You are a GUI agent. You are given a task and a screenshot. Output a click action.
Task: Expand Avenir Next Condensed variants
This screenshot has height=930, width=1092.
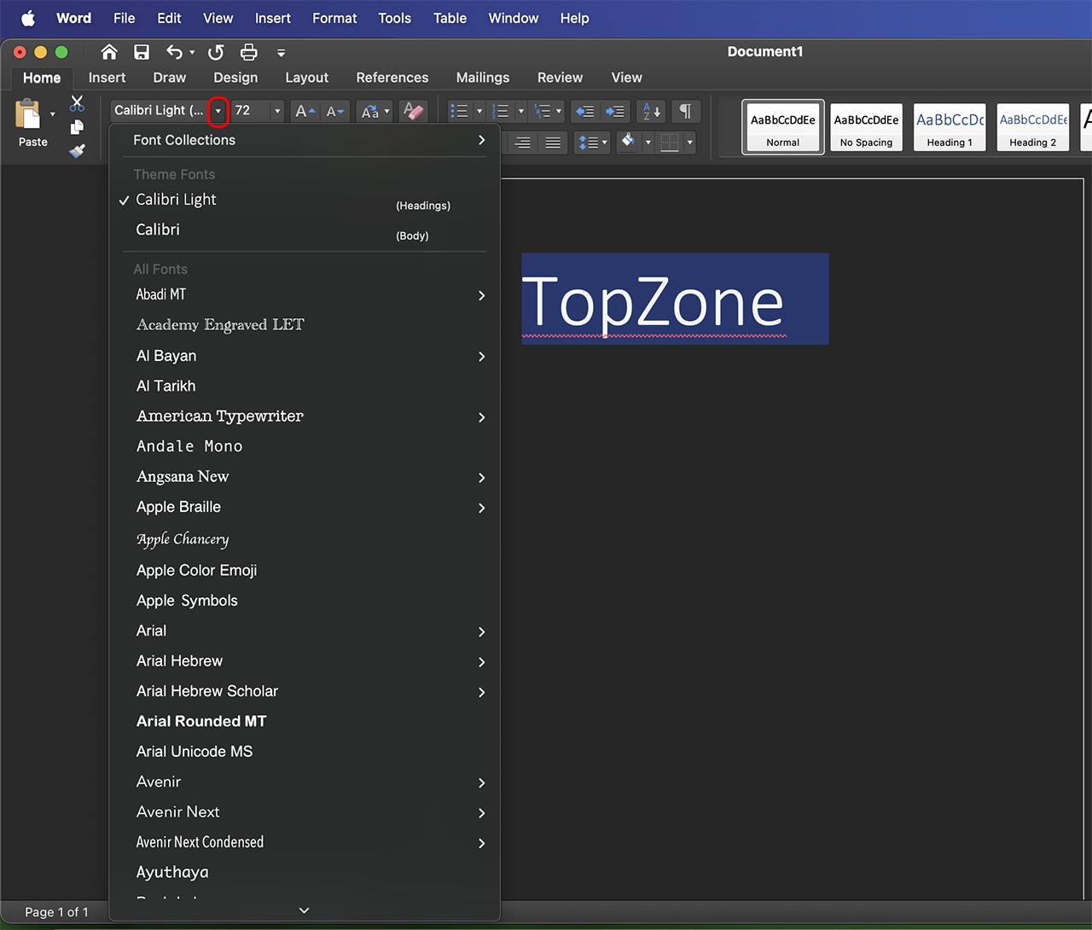(481, 843)
